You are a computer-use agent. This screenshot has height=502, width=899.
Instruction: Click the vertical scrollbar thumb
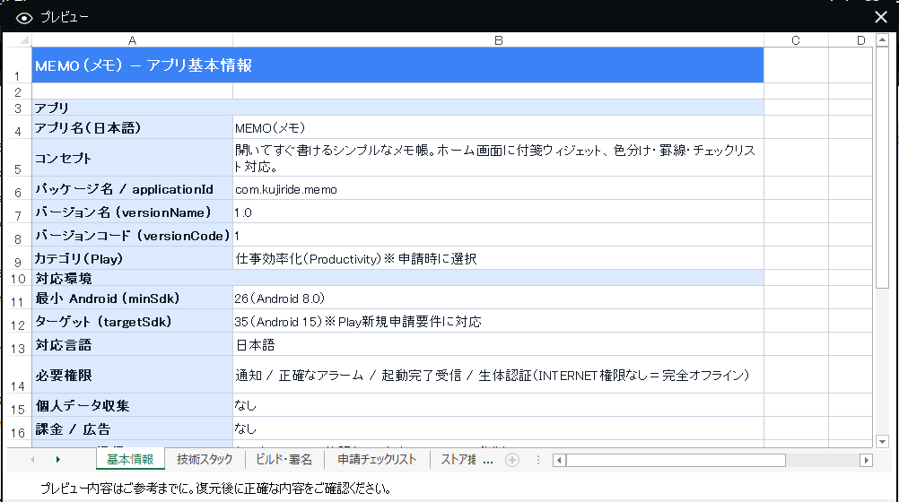click(x=882, y=168)
